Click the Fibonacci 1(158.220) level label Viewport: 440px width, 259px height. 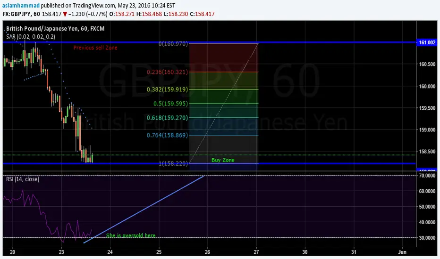(x=173, y=163)
